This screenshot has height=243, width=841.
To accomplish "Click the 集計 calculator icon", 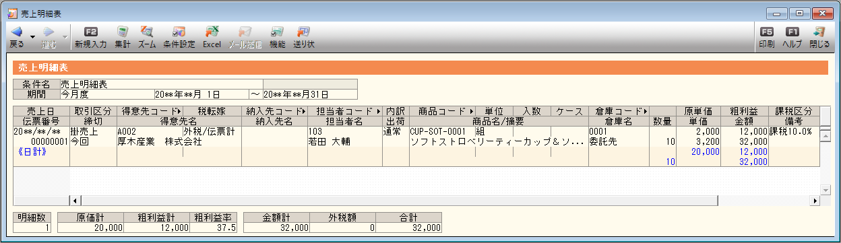I will (x=123, y=32).
